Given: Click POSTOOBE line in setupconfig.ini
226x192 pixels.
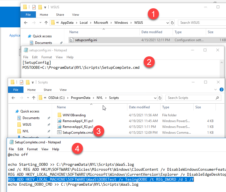Looking at the screenshot, I should (81, 67).
